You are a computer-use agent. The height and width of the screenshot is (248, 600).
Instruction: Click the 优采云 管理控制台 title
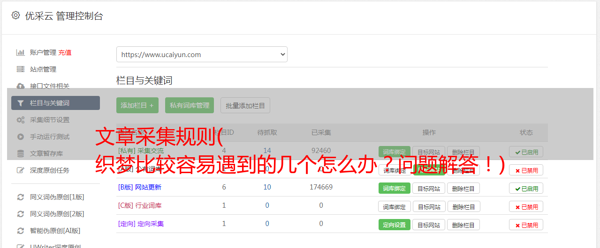pyautogui.click(x=64, y=16)
